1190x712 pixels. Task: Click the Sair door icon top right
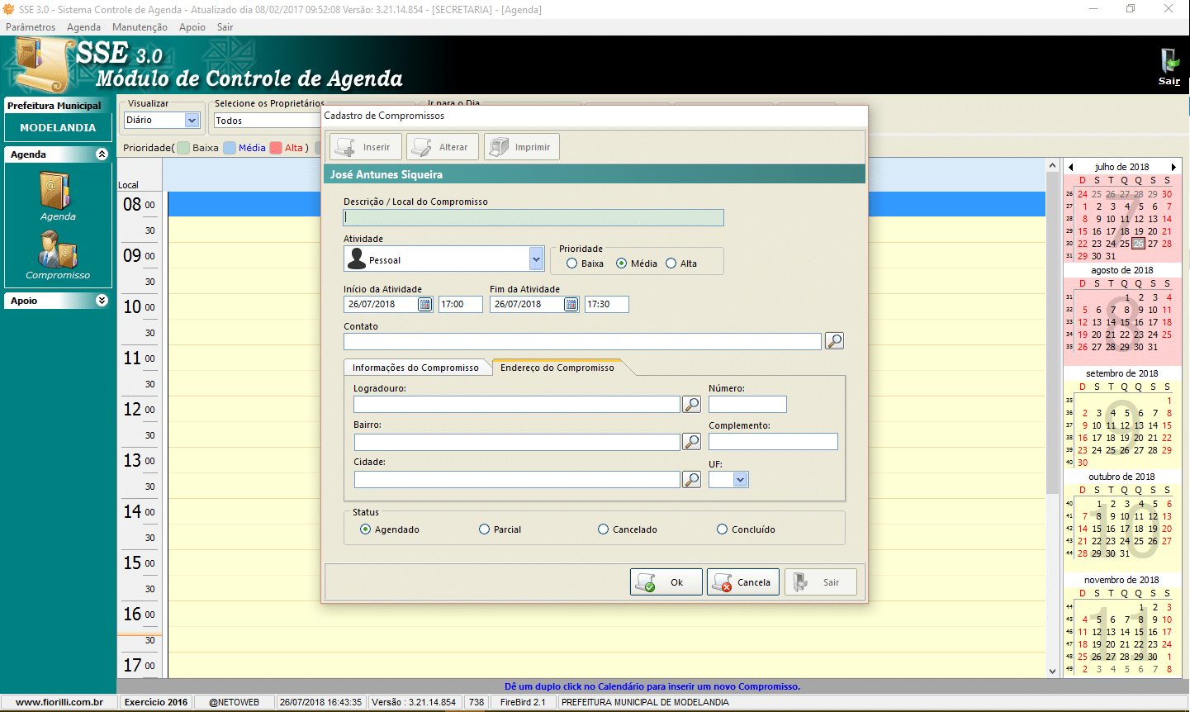[x=1169, y=63]
